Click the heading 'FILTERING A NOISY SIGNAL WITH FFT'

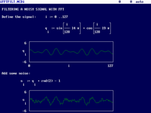tap(33, 9)
